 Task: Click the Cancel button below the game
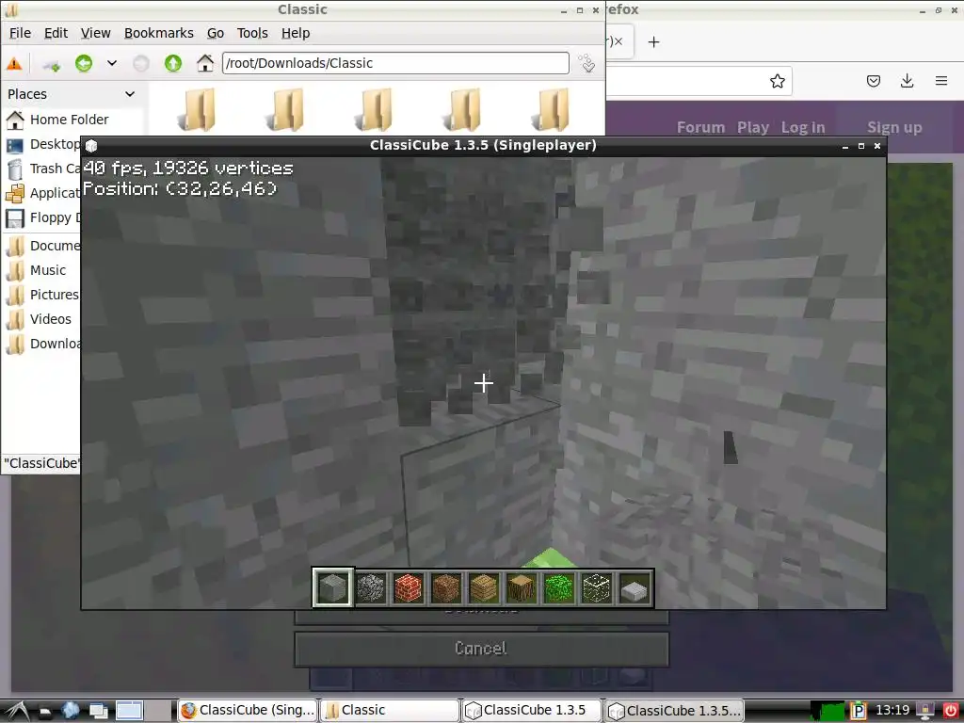pyautogui.click(x=481, y=649)
